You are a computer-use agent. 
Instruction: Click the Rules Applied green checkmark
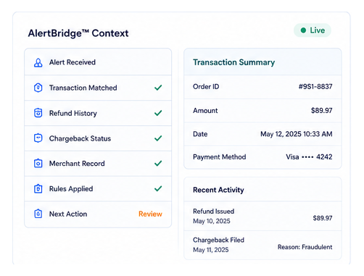[158, 188]
